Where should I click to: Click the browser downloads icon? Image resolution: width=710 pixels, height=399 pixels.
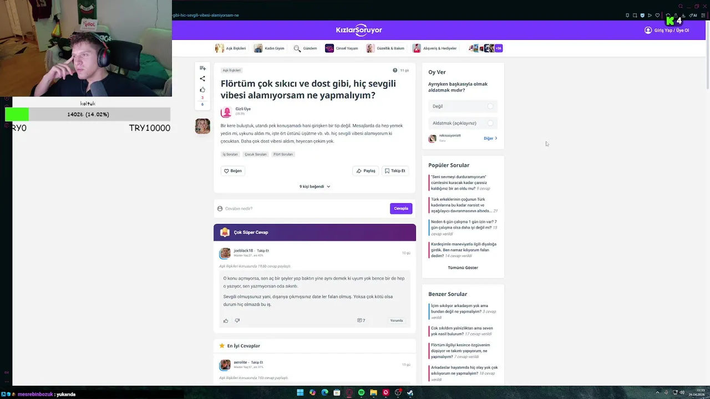pos(683,16)
